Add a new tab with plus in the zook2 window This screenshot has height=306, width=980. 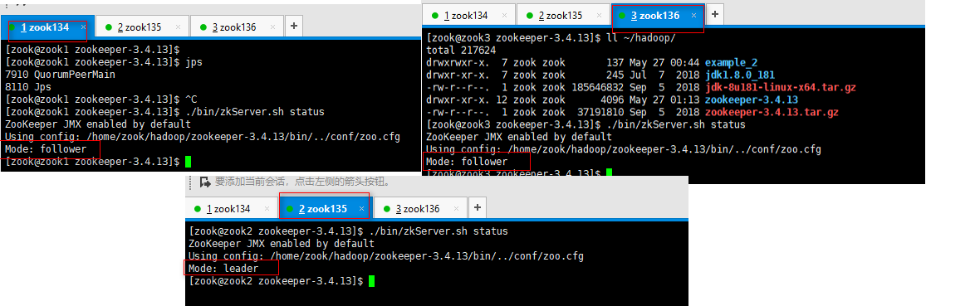(x=478, y=207)
